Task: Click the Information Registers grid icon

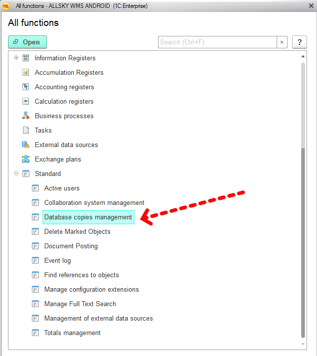Action: pos(25,58)
